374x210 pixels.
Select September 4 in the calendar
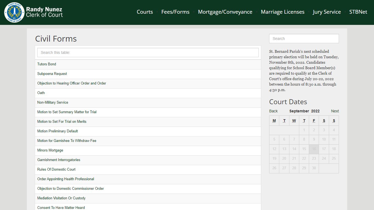(x=334, y=130)
